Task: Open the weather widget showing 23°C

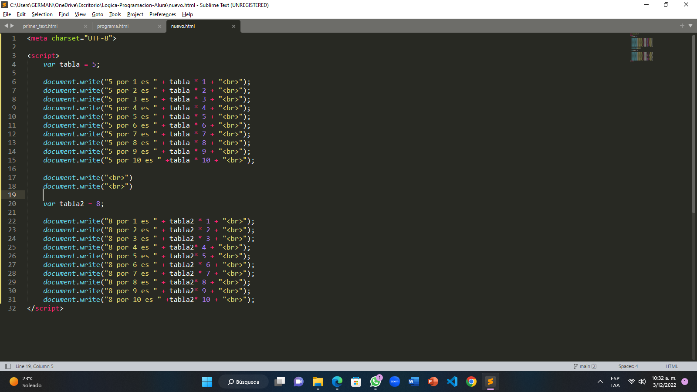Action: pyautogui.click(x=26, y=382)
